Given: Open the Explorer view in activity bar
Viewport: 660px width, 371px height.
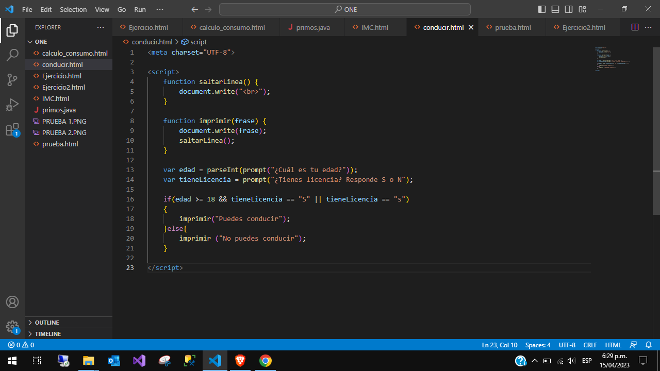Looking at the screenshot, I should click(x=12, y=30).
